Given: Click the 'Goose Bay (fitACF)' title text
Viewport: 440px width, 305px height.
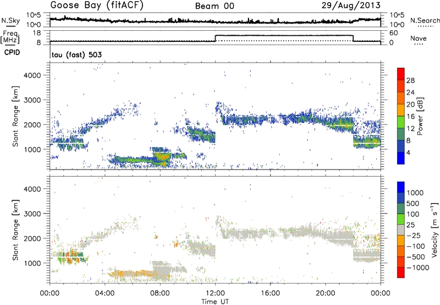Looking at the screenshot, I should coord(97,5).
